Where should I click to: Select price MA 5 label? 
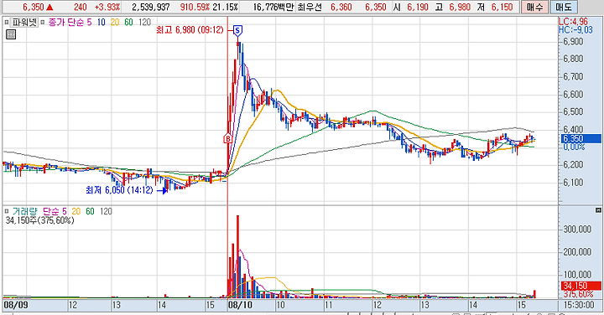click(x=90, y=23)
